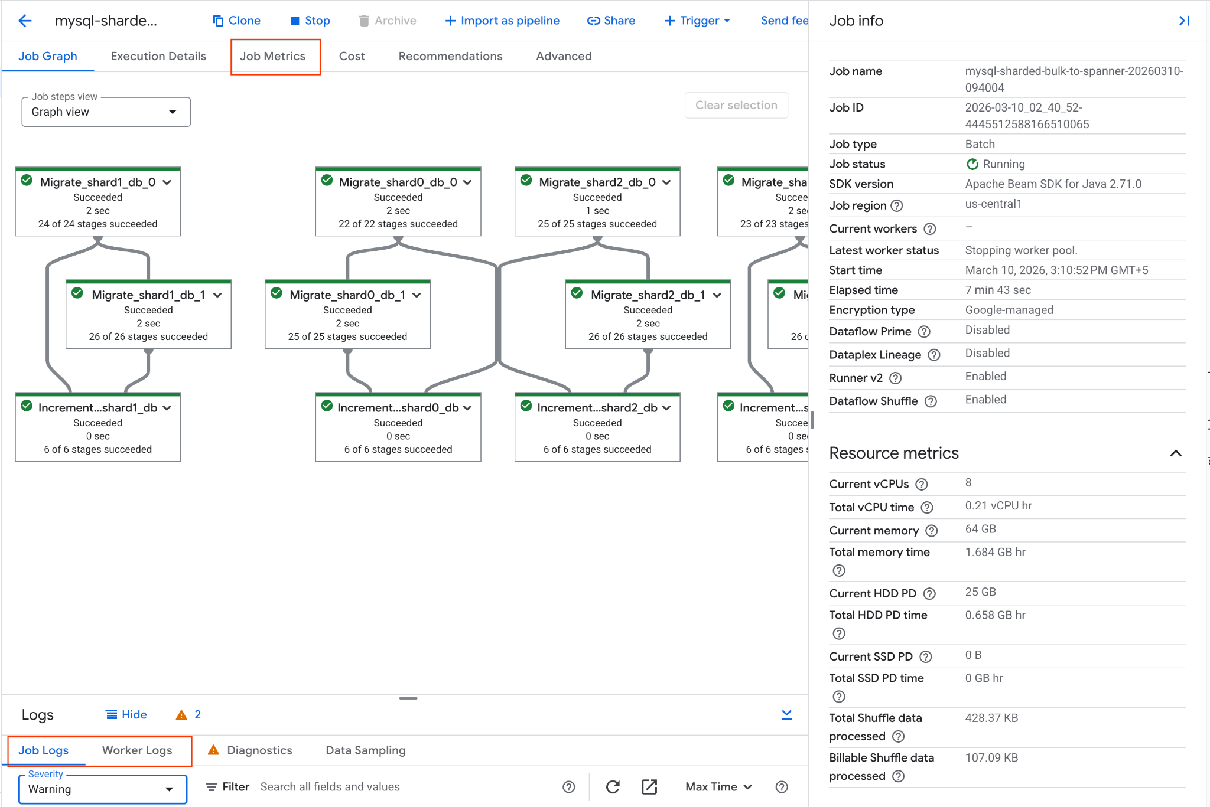Click help icon next to Job region
This screenshot has width=1210, height=807.
pos(897,206)
